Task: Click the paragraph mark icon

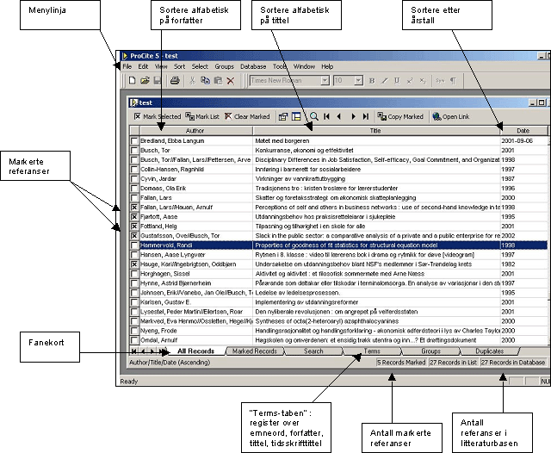Action: pyautogui.click(x=454, y=81)
